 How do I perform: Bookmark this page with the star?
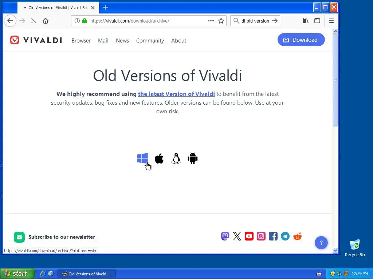221,21
